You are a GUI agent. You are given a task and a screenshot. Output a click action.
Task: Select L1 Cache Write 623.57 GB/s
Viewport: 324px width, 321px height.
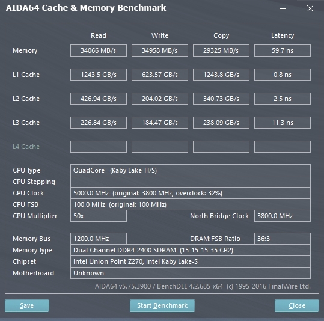(160, 75)
